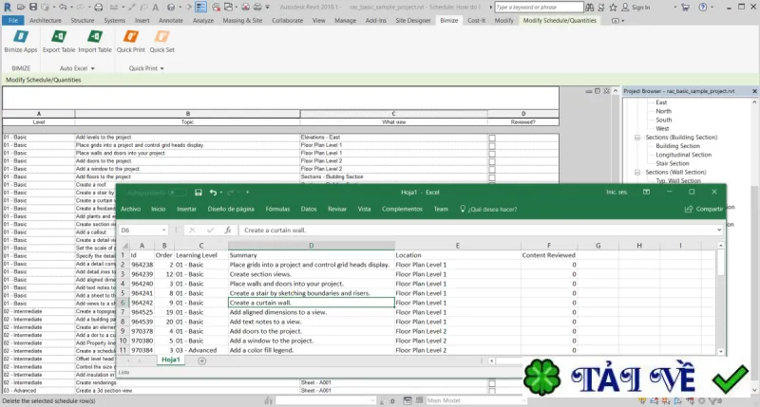Click Sign In in Revit title bar

click(636, 8)
